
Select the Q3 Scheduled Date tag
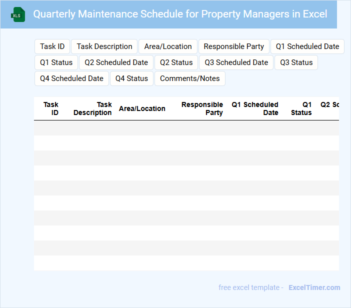tap(236, 62)
